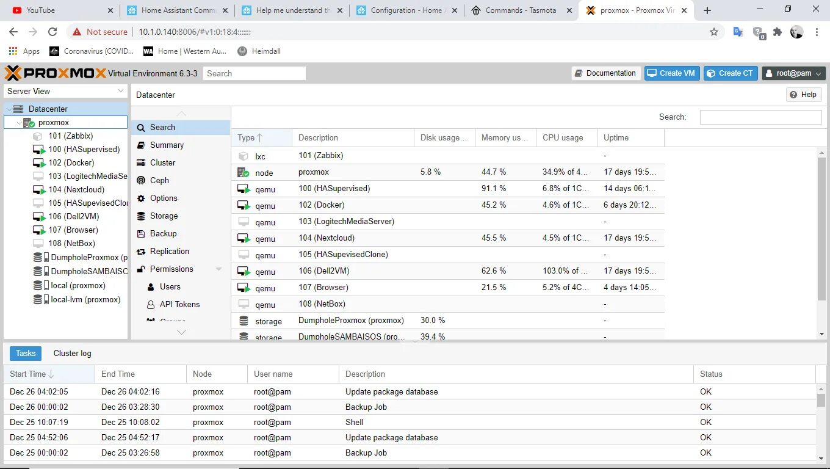Click inside the global search field
Image resolution: width=830 pixels, height=469 pixels.
coord(254,73)
